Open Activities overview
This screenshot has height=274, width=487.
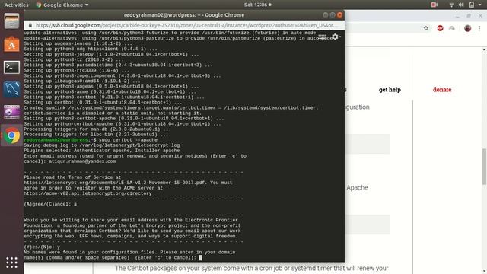[16, 5]
